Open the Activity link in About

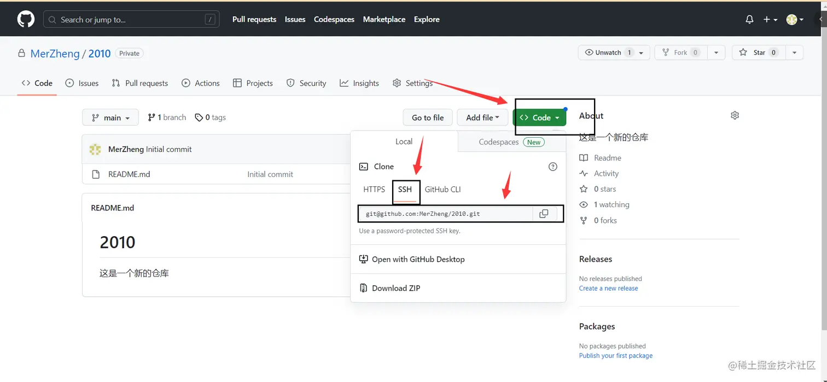tap(599, 174)
